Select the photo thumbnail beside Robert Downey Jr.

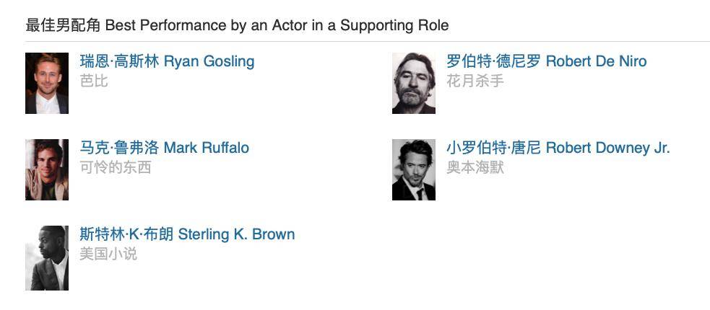413,169
